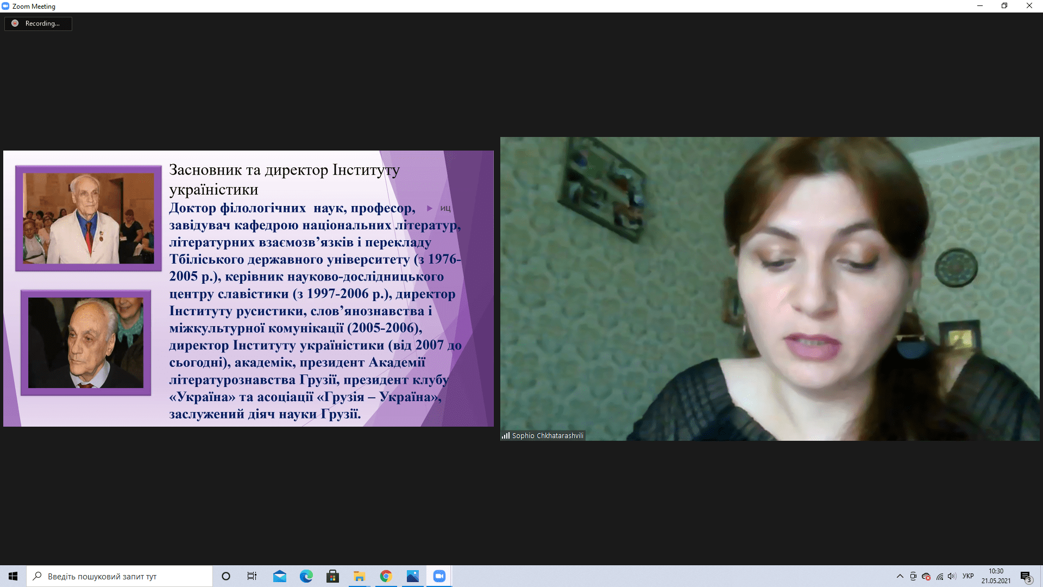
Task: Open Task View from taskbar
Action: click(x=252, y=576)
